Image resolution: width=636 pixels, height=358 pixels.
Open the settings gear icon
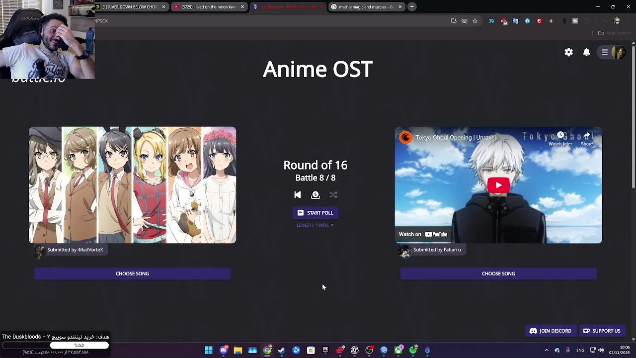[x=568, y=52]
